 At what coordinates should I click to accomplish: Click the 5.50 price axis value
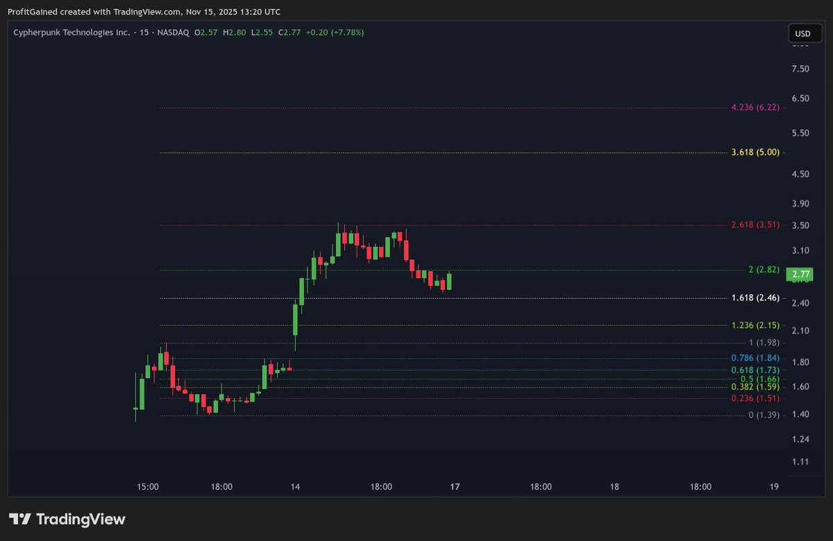800,133
